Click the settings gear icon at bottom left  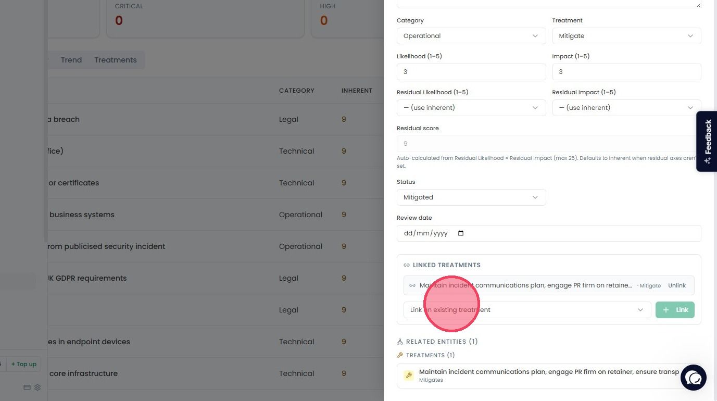click(x=37, y=387)
